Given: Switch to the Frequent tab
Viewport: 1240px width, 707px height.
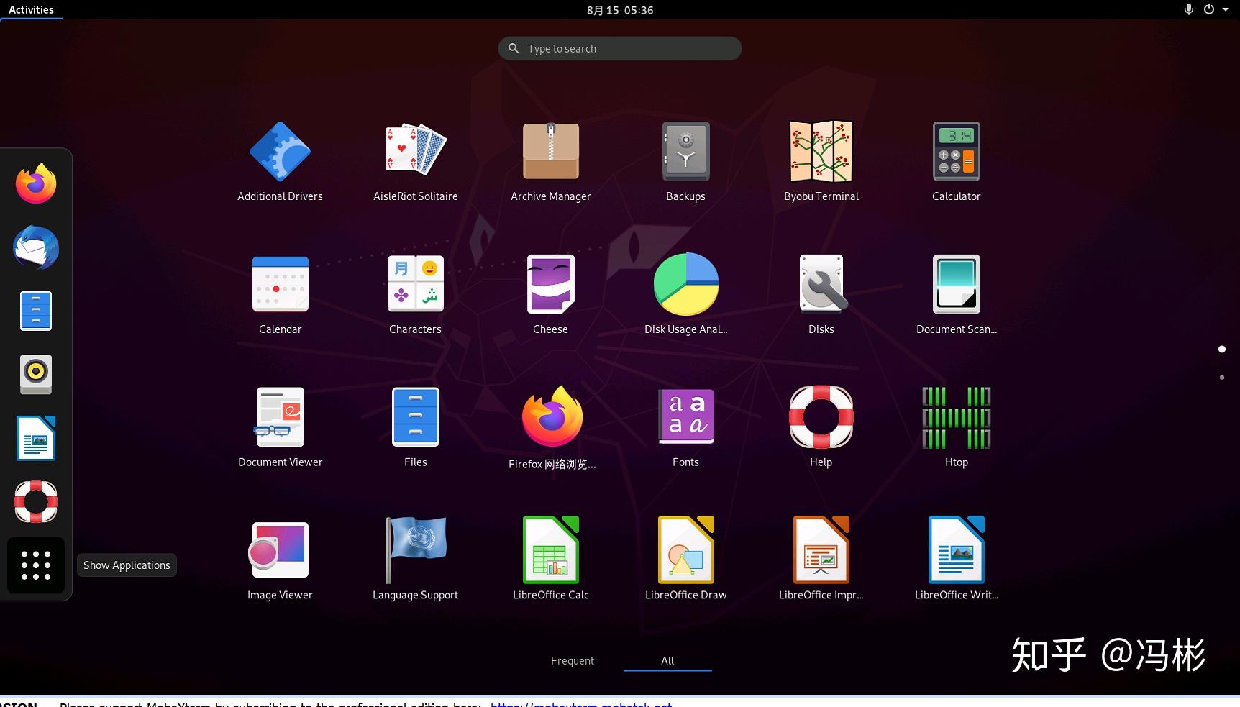Looking at the screenshot, I should click(573, 660).
